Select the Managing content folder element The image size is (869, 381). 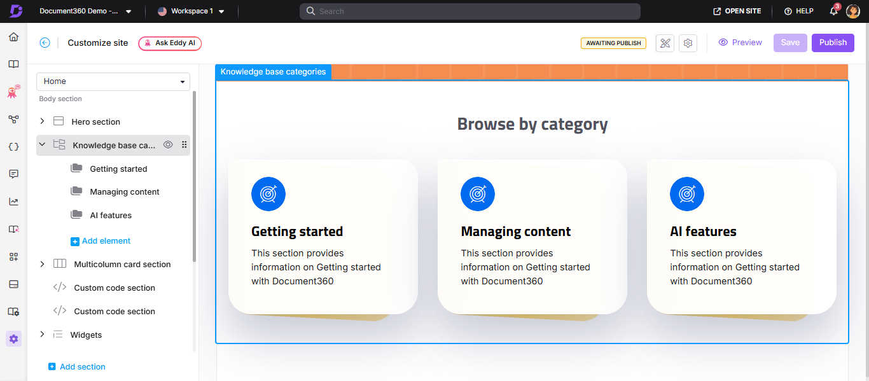click(125, 191)
